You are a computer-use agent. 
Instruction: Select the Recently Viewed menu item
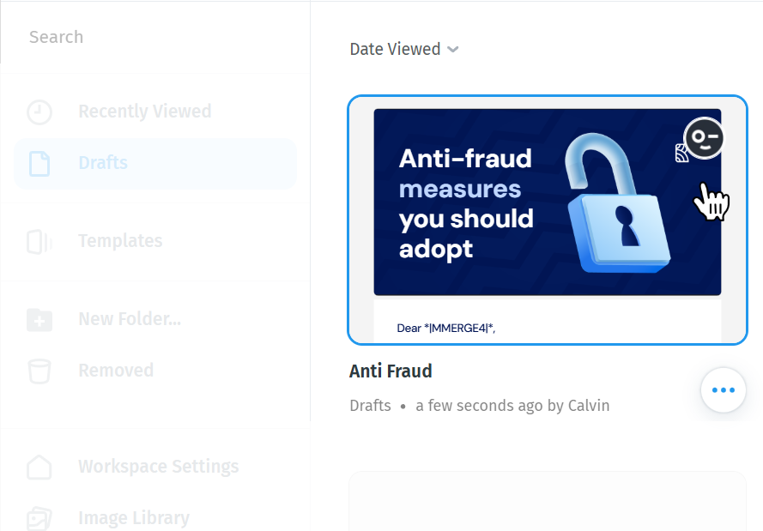[x=155, y=112]
